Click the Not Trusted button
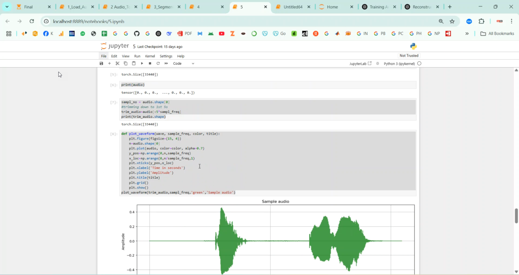The height and width of the screenshot is (275, 519). point(409,56)
